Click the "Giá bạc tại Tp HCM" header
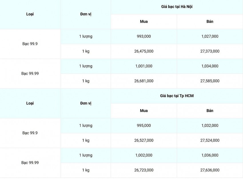 pos(177,96)
